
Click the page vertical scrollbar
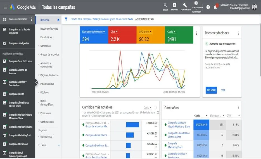[x=260, y=50]
